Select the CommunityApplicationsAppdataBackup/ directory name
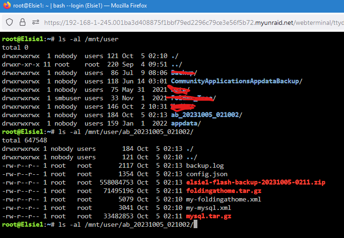The width and height of the screenshot is (344, 238). click(x=236, y=81)
